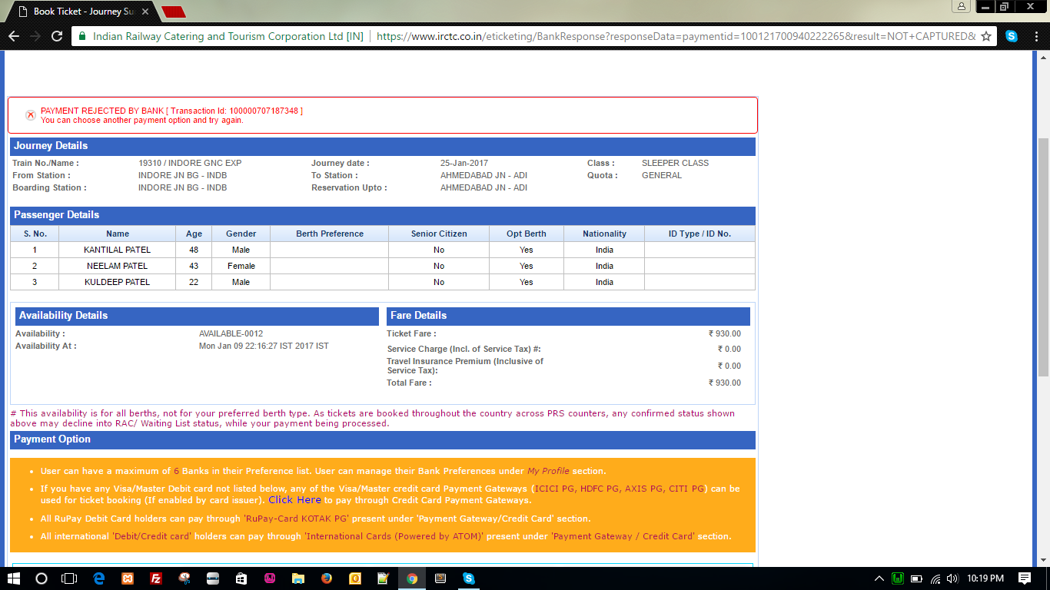The width and height of the screenshot is (1050, 590).
Task: Click the system clock showing 10:19 PM
Action: (x=985, y=578)
